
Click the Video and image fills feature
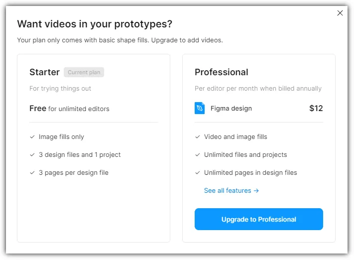[236, 136]
